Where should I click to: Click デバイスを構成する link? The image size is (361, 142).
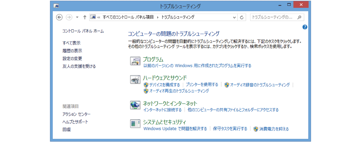[164, 85]
